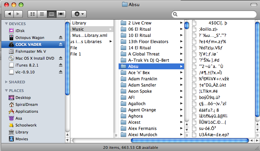Eject Octopus Wagon
Screen dimensions: 260x151
pos(61,38)
